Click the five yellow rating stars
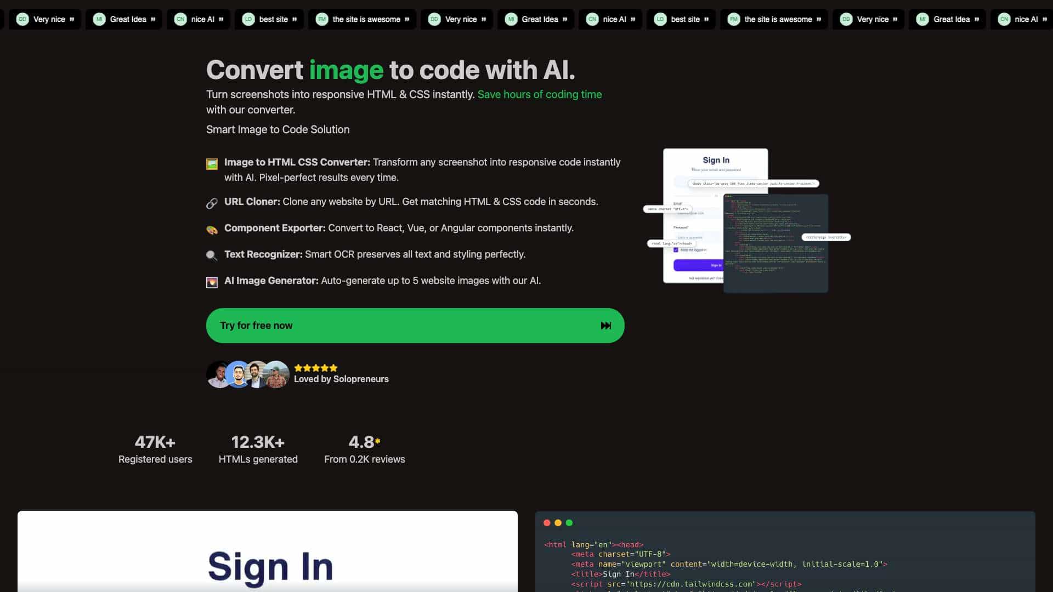This screenshot has width=1053, height=592. click(316, 368)
